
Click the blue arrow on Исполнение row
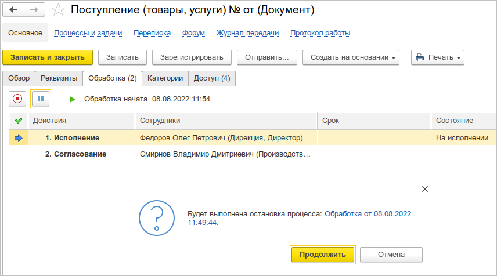(x=18, y=138)
